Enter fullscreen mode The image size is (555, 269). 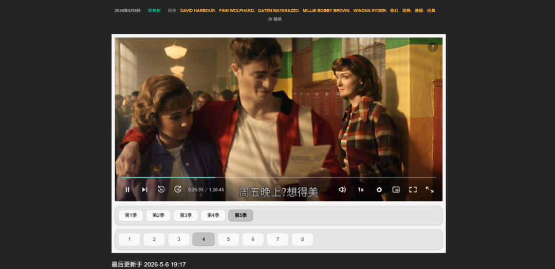[413, 189]
